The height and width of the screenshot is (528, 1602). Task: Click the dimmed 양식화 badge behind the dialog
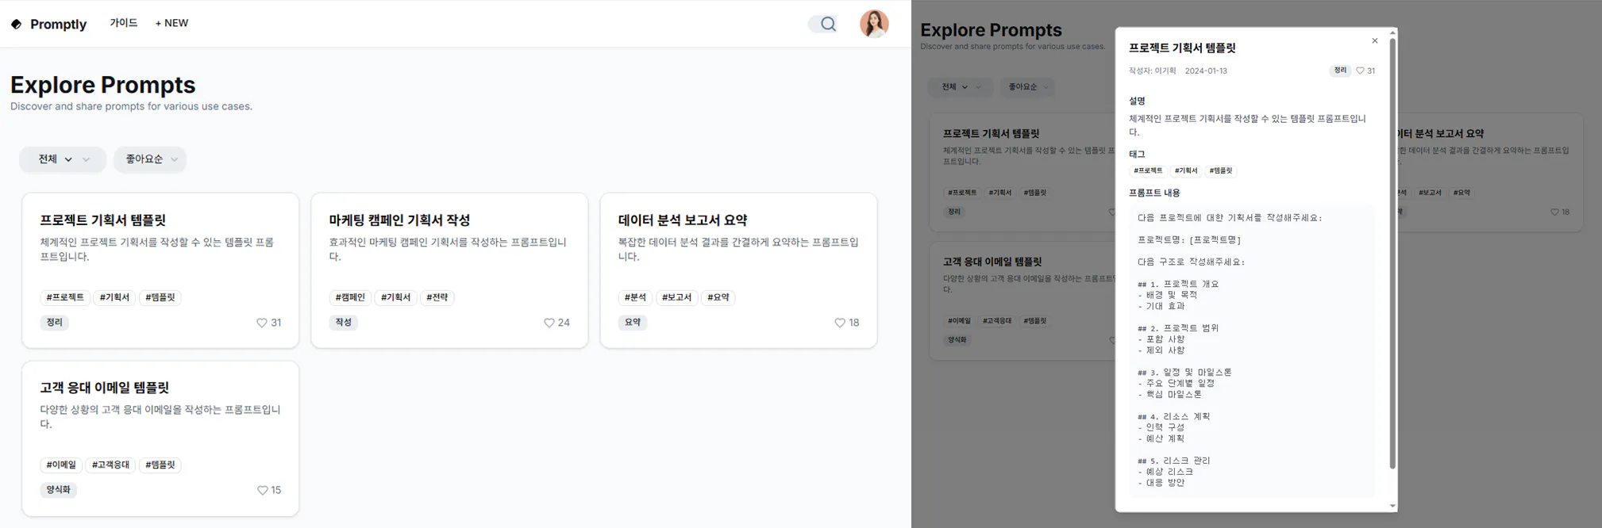click(957, 340)
